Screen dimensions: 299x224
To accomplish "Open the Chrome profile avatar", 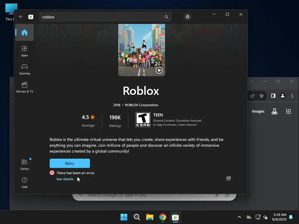I will tap(283, 96).
